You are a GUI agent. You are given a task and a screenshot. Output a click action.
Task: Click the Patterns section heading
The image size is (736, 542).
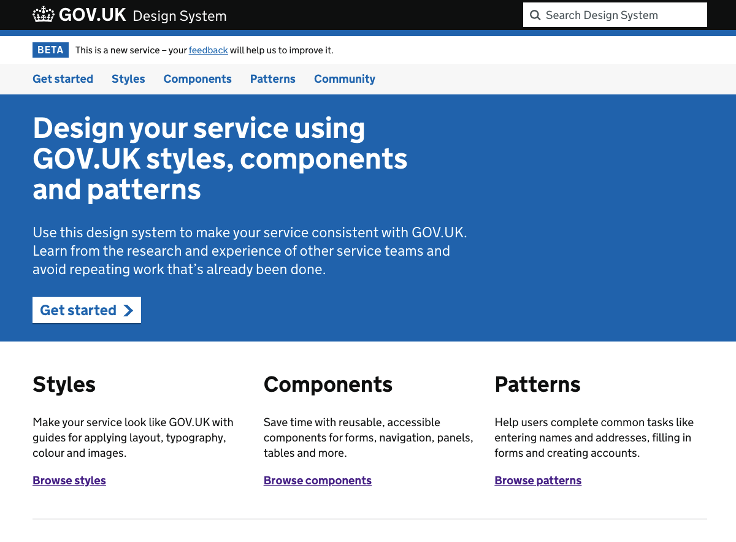coord(537,384)
